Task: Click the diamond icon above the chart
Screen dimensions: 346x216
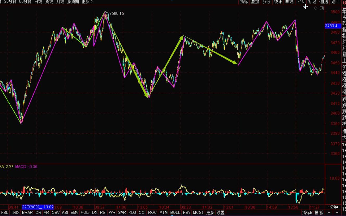Action: [x=316, y=8]
